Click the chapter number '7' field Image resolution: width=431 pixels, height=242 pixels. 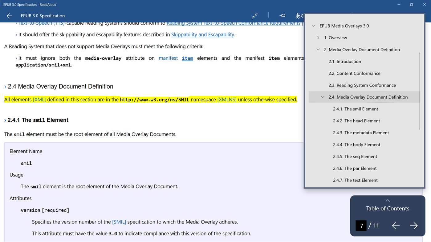coord(360,225)
